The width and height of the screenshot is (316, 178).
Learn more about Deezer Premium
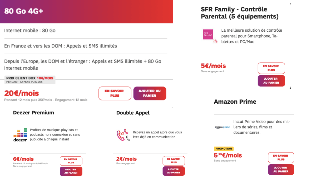pos(71,161)
